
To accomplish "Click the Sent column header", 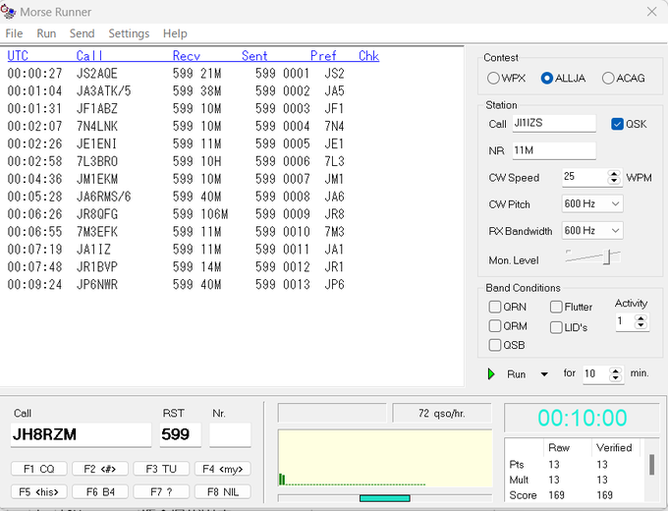I will point(254,56).
